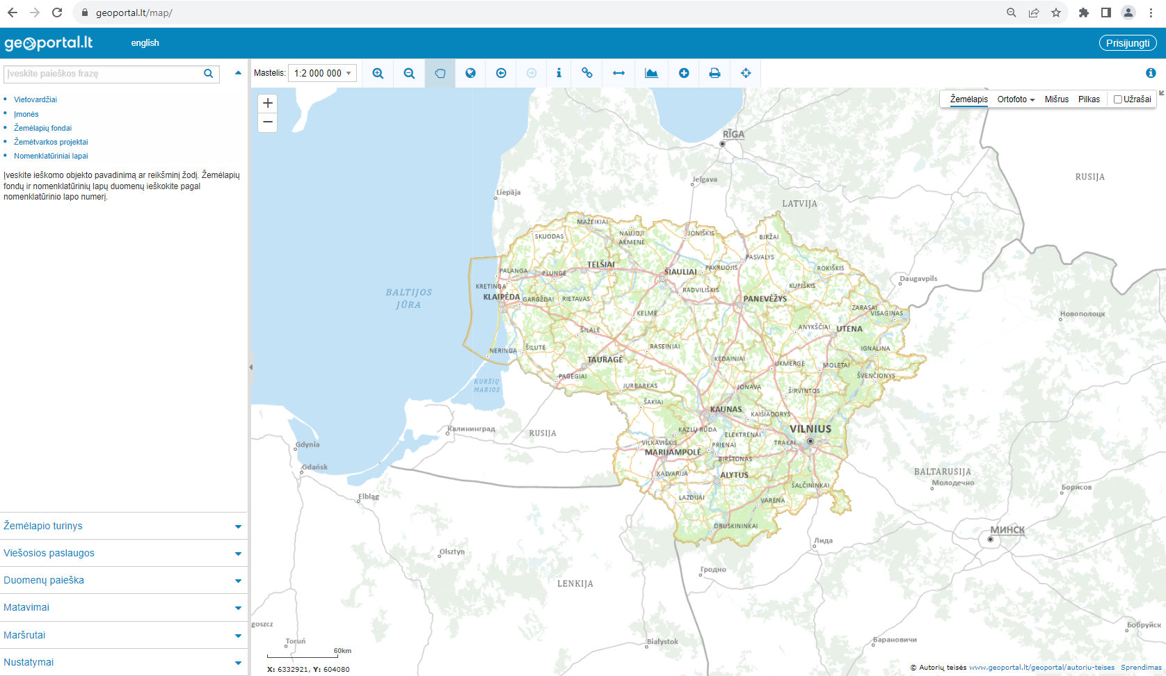This screenshot has width=1166, height=676.
Task: Select the Mišrus map view
Action: [x=1056, y=99]
